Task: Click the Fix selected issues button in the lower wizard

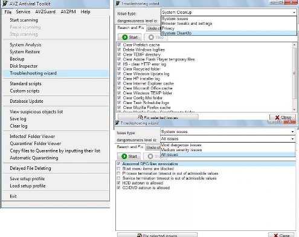Action: 157,235
